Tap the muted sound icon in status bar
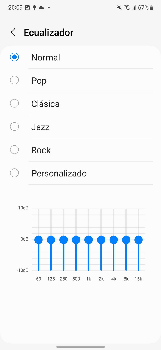The width and height of the screenshot is (161, 350). click(x=119, y=8)
